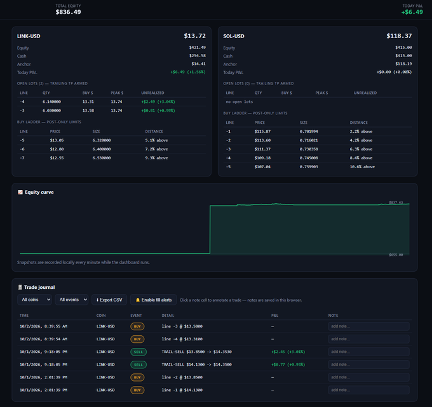The image size is (432, 407).
Task: Click SOL ladder price $113.60
Action: [x=262, y=140]
